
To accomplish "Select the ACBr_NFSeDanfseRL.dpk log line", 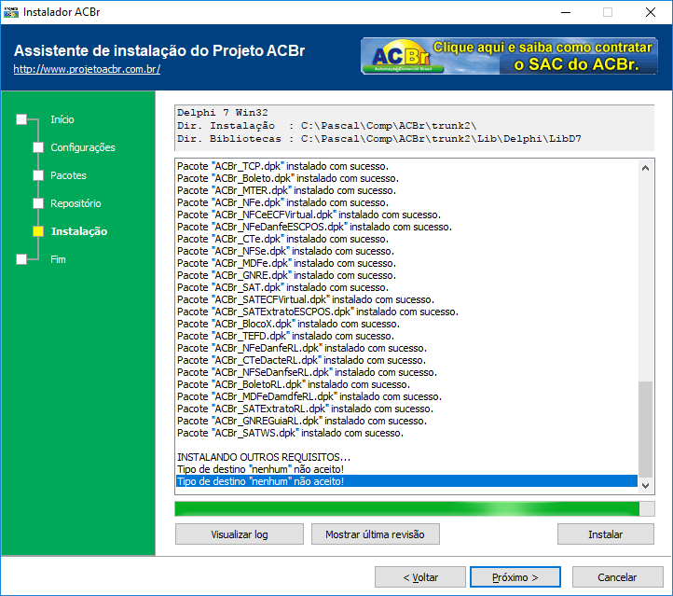I will (x=406, y=372).
